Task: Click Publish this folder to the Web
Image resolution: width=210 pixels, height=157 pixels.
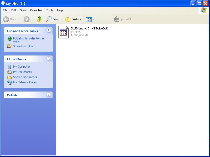Action: tap(28, 40)
